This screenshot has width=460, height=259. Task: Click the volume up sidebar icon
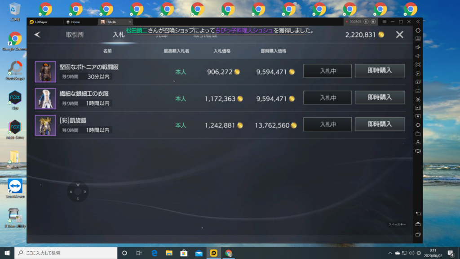tap(418, 47)
